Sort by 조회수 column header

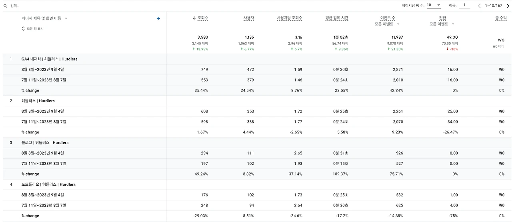click(202, 18)
